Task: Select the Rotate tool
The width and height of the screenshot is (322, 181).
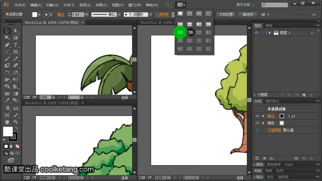Action: coord(7,73)
